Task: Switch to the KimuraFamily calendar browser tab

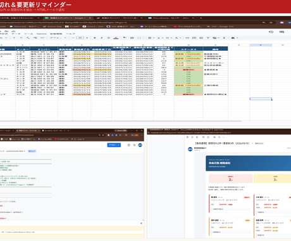Action: click(x=170, y=18)
